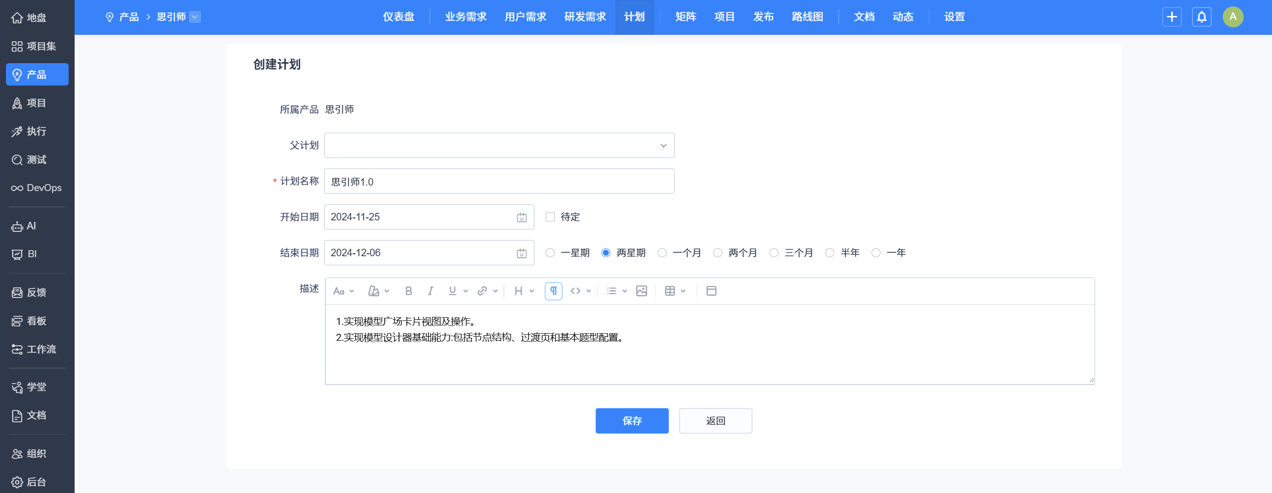This screenshot has width=1272, height=493.
Task: Click the bold formatting icon
Action: (408, 291)
